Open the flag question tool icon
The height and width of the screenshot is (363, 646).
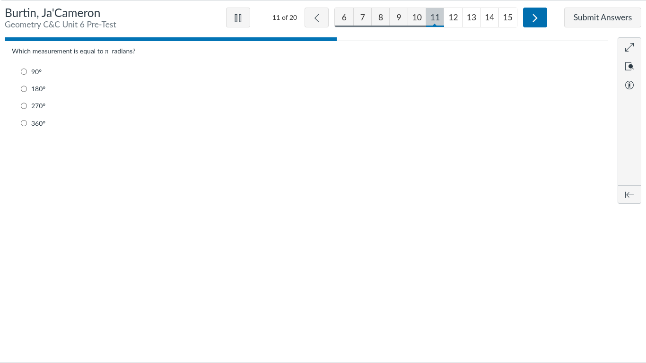(629, 66)
